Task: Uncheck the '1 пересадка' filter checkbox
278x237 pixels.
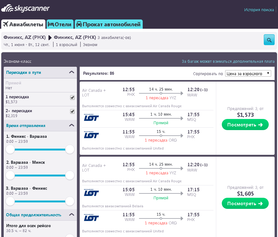Action: pyautogui.click(x=72, y=98)
